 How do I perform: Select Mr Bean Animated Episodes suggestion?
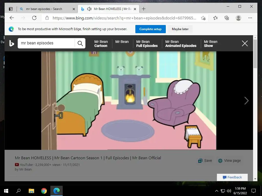(x=181, y=44)
